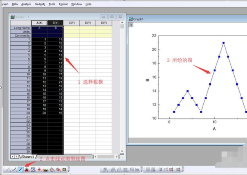Pick the Stock candlestick chart tool
The height and width of the screenshot is (175, 247).
[x=58, y=170]
